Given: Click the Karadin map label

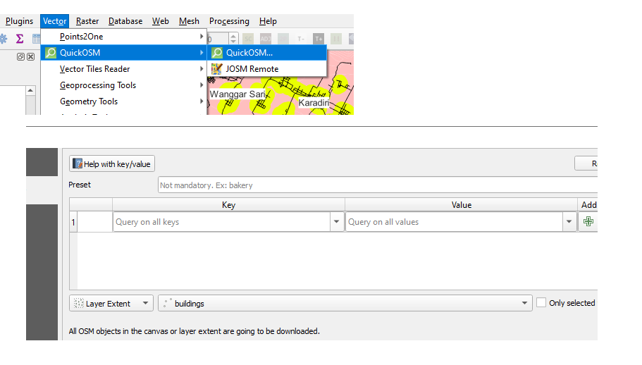Looking at the screenshot, I should (x=314, y=102).
